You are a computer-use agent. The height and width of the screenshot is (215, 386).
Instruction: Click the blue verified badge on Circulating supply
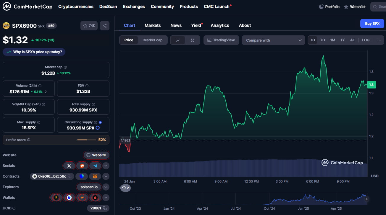100,122
